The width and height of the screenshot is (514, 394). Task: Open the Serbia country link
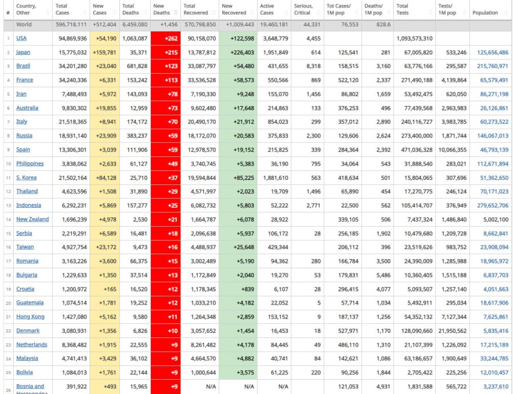(24, 234)
